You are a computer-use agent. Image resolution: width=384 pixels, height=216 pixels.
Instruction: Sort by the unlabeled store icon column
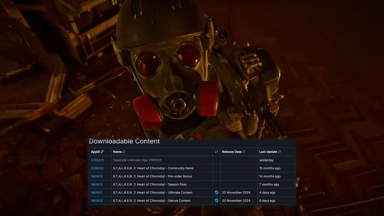pyautogui.click(x=217, y=152)
